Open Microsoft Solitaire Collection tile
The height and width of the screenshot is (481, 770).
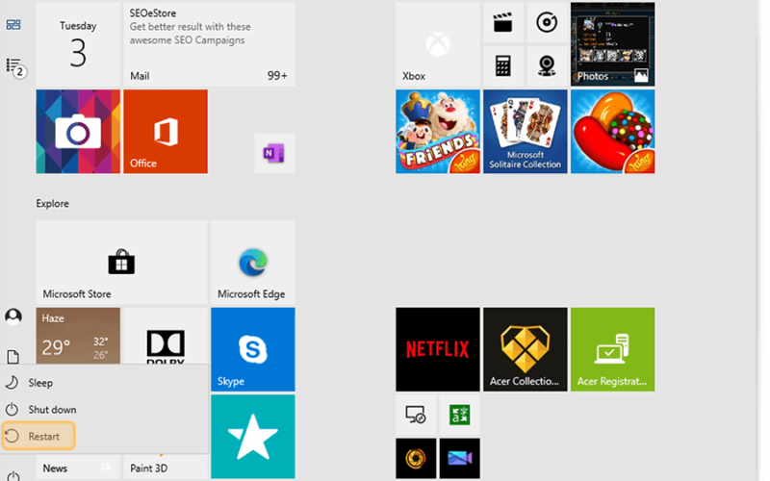525,132
